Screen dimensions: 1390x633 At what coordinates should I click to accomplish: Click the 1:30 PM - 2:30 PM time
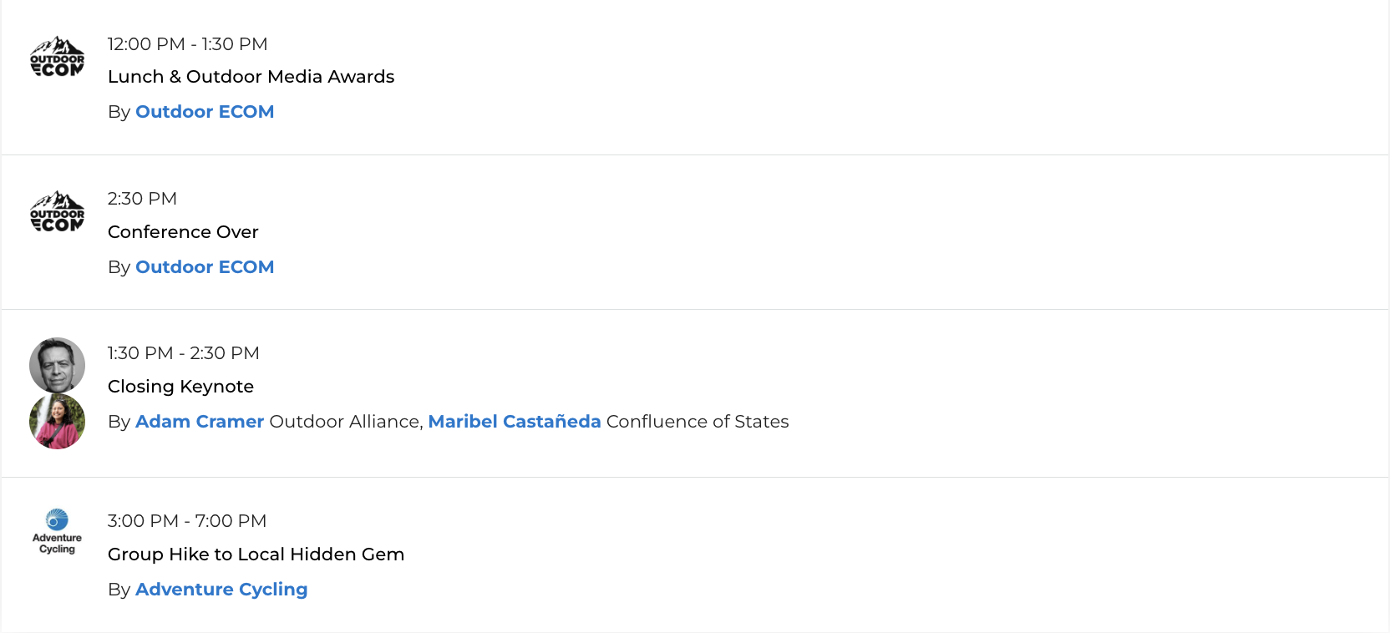point(183,353)
